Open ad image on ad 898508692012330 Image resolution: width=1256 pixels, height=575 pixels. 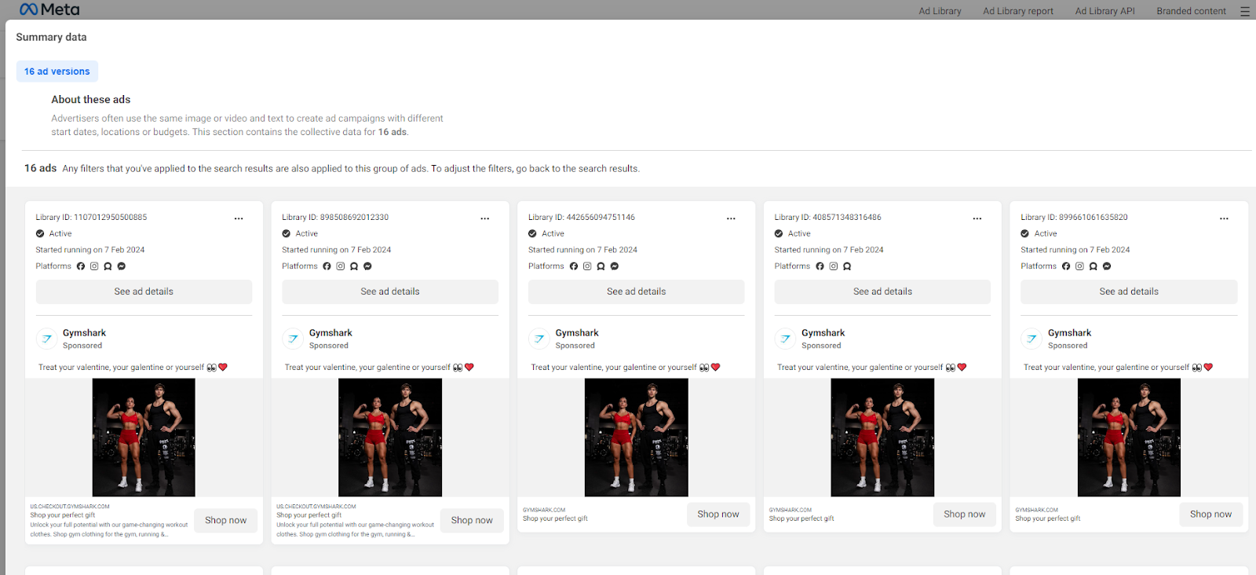click(x=390, y=438)
